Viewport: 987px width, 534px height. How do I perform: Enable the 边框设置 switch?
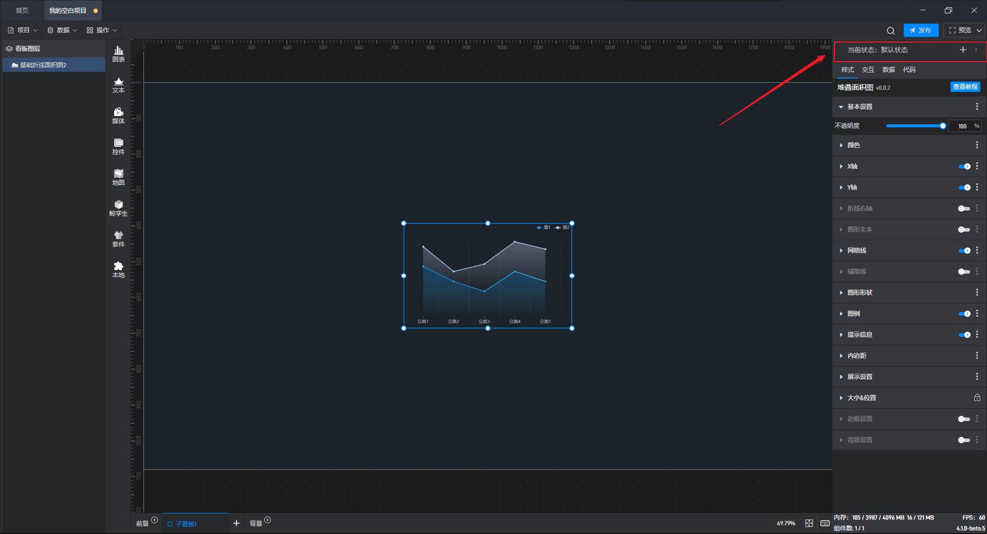tap(964, 419)
